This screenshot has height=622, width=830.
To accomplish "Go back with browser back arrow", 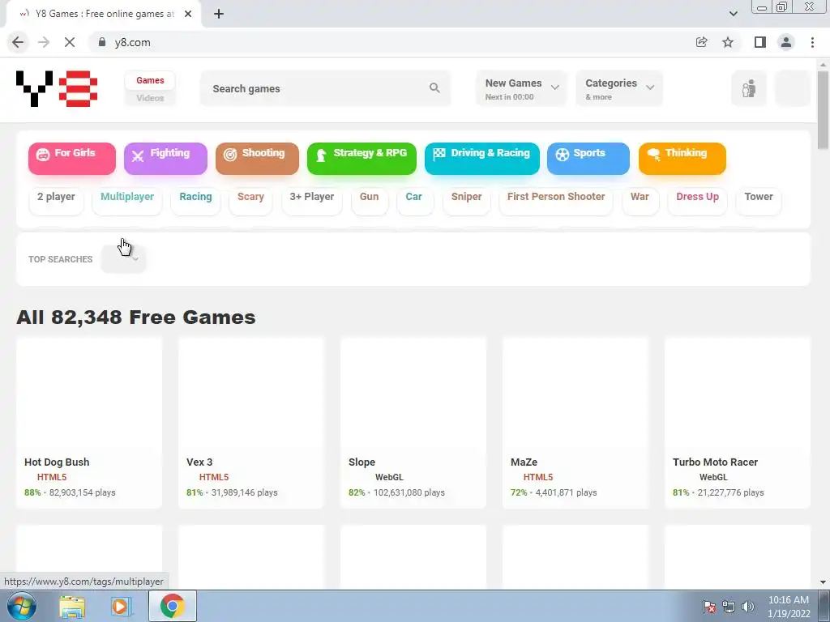I will coord(18,42).
